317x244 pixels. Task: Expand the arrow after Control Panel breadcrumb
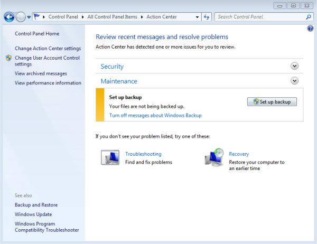click(83, 17)
